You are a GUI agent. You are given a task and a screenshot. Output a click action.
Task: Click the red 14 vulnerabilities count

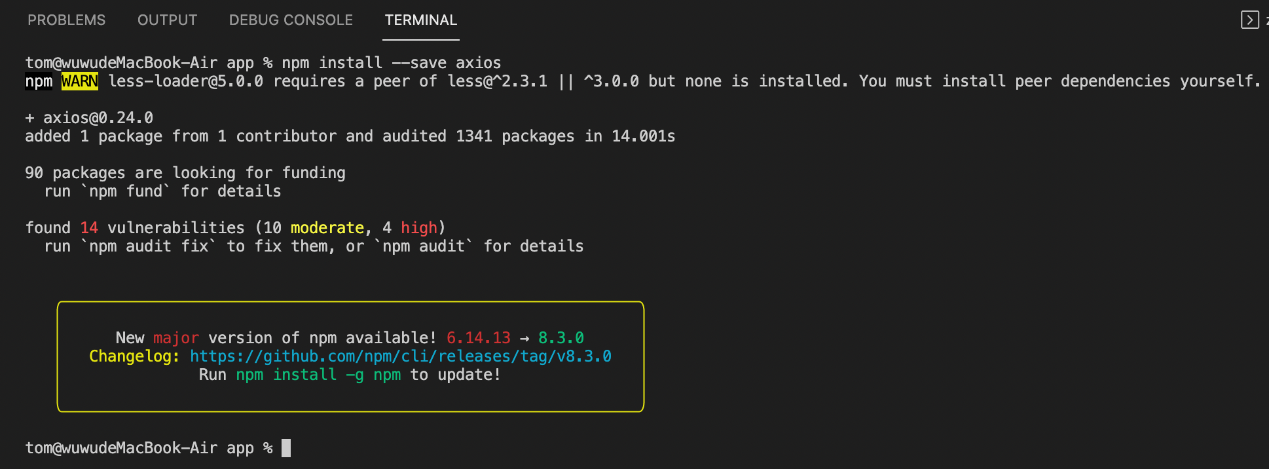(89, 228)
